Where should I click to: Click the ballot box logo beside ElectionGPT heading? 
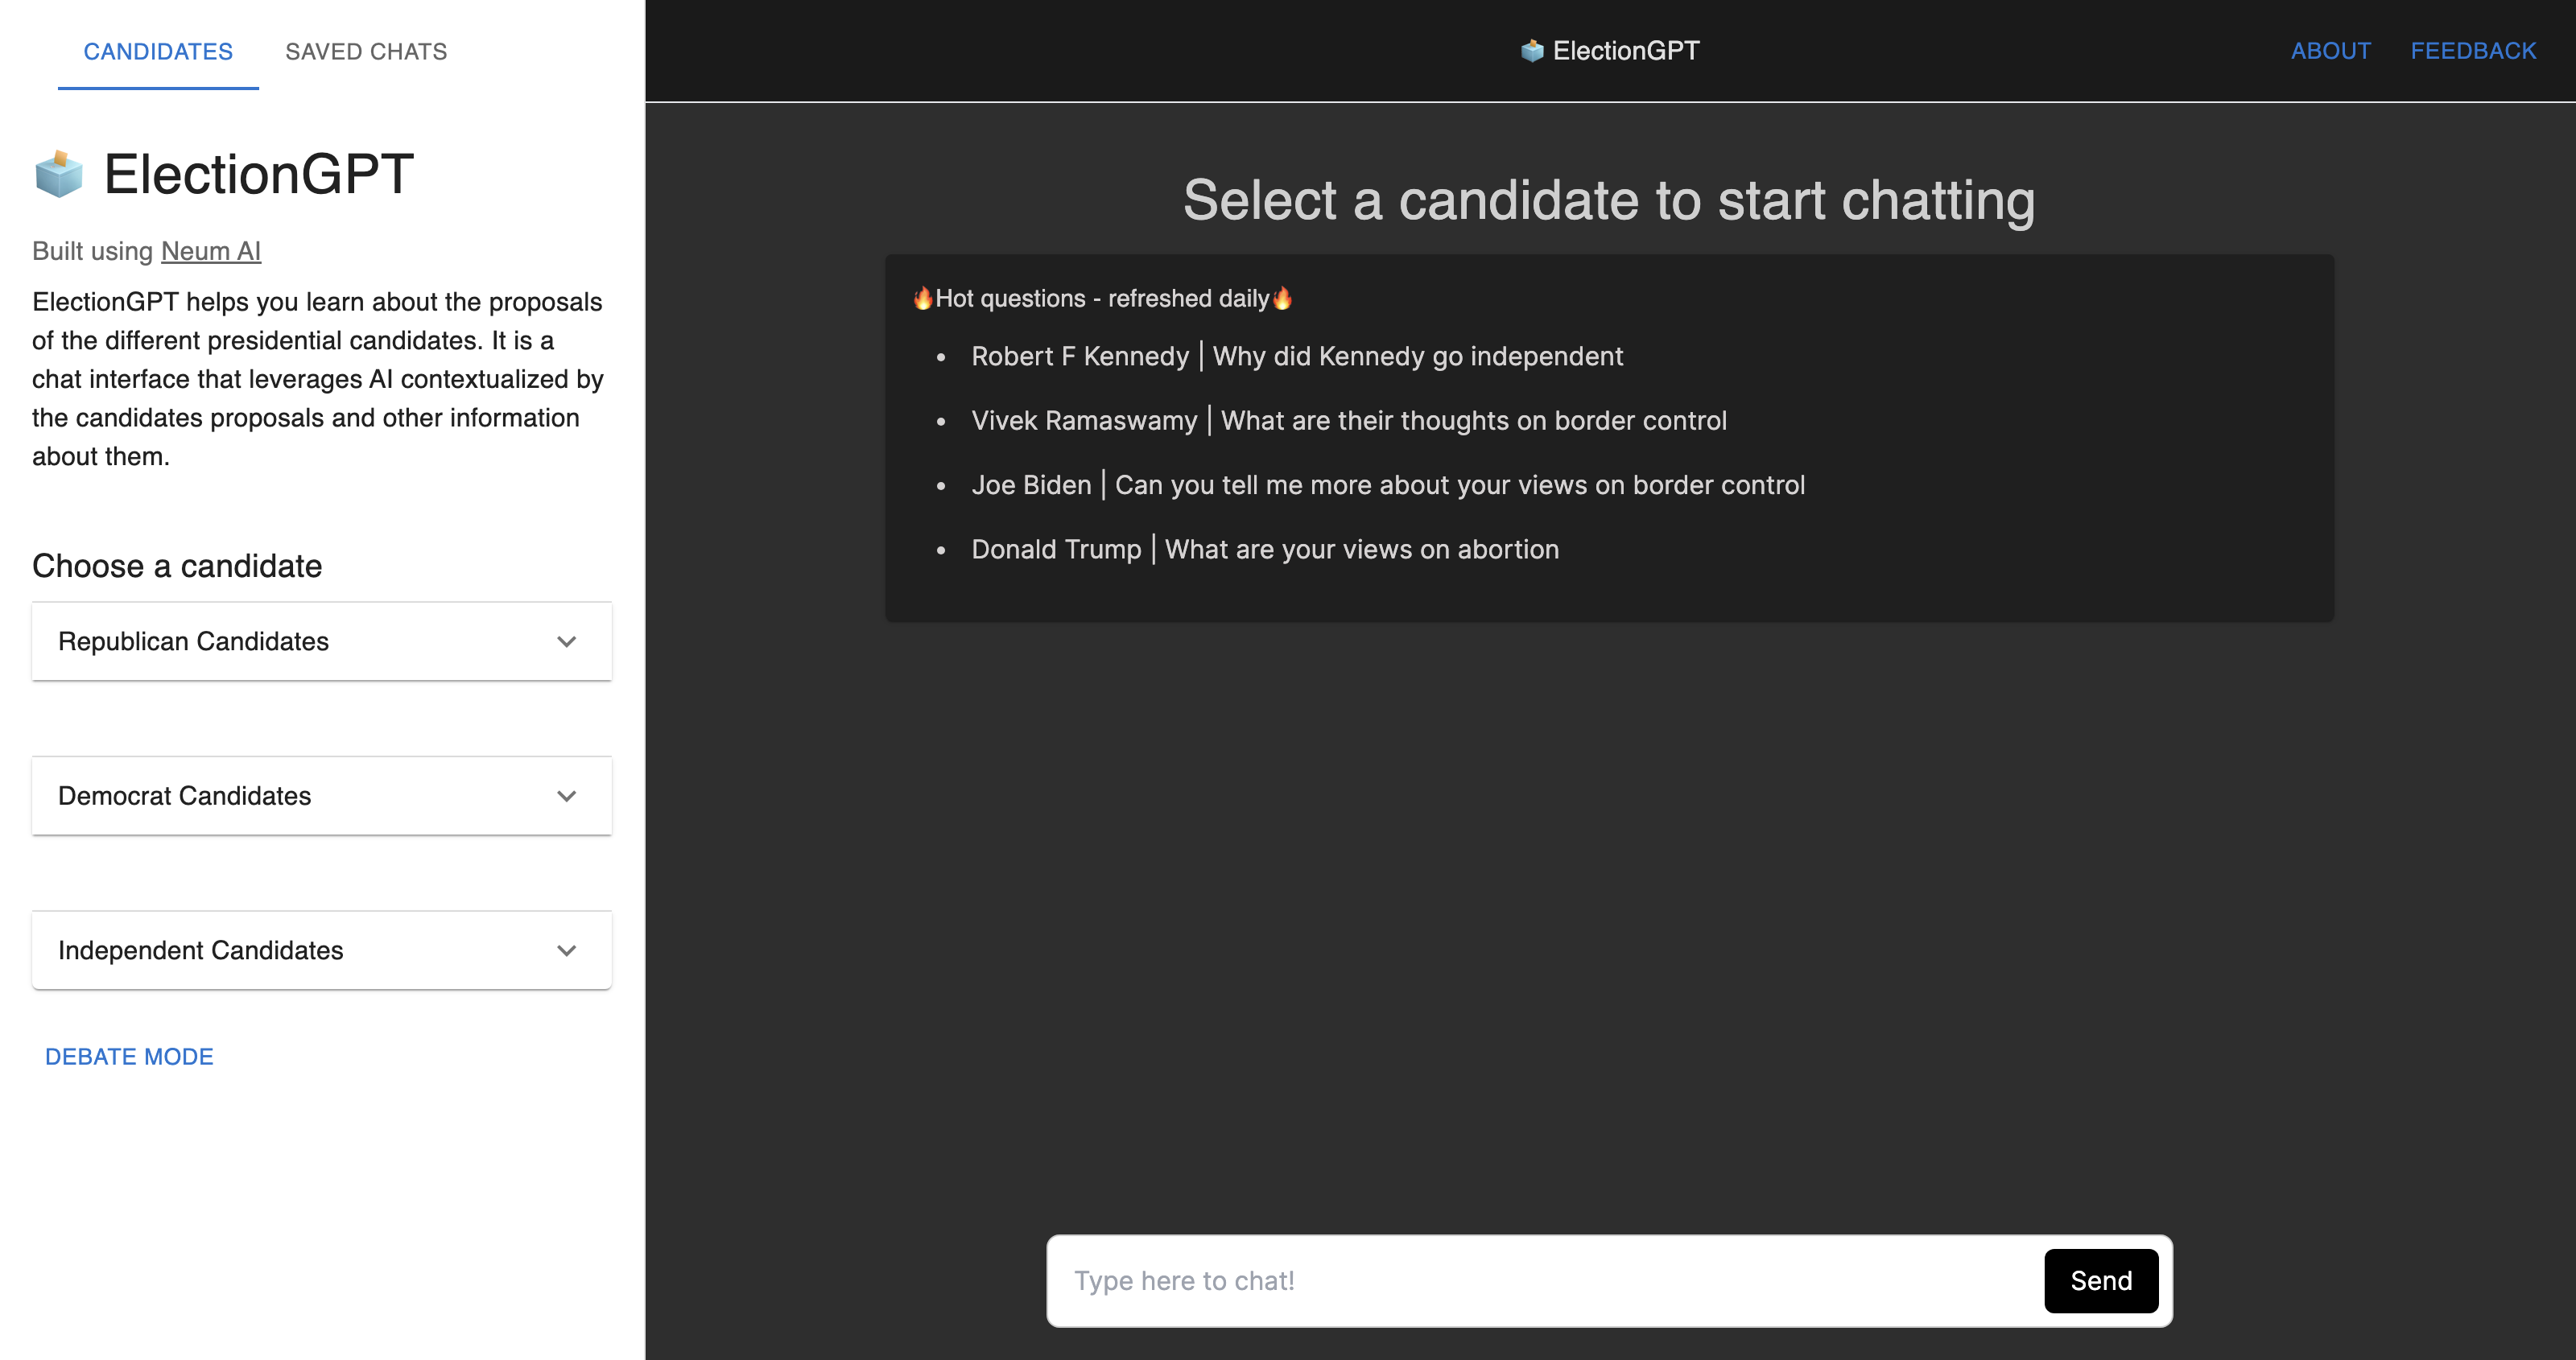click(59, 174)
